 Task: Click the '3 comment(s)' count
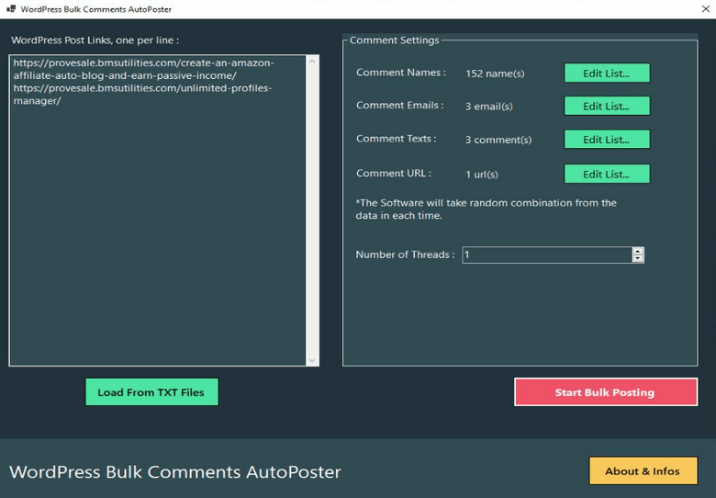(498, 140)
